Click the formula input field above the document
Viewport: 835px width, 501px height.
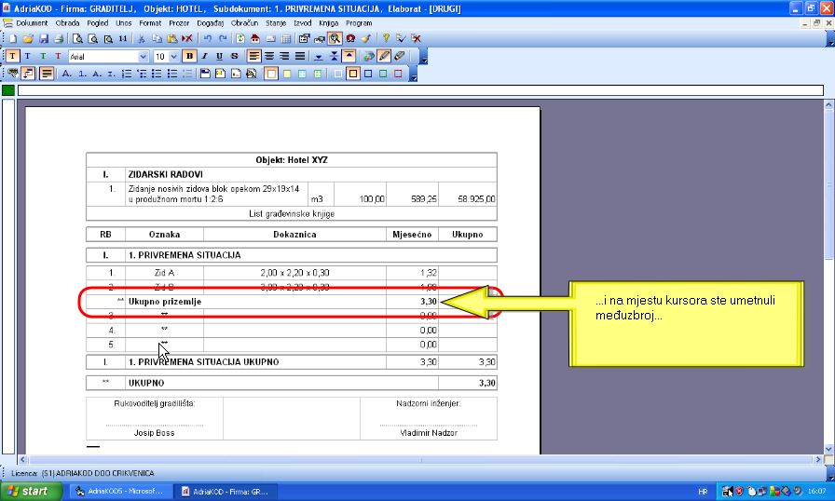(x=420, y=90)
